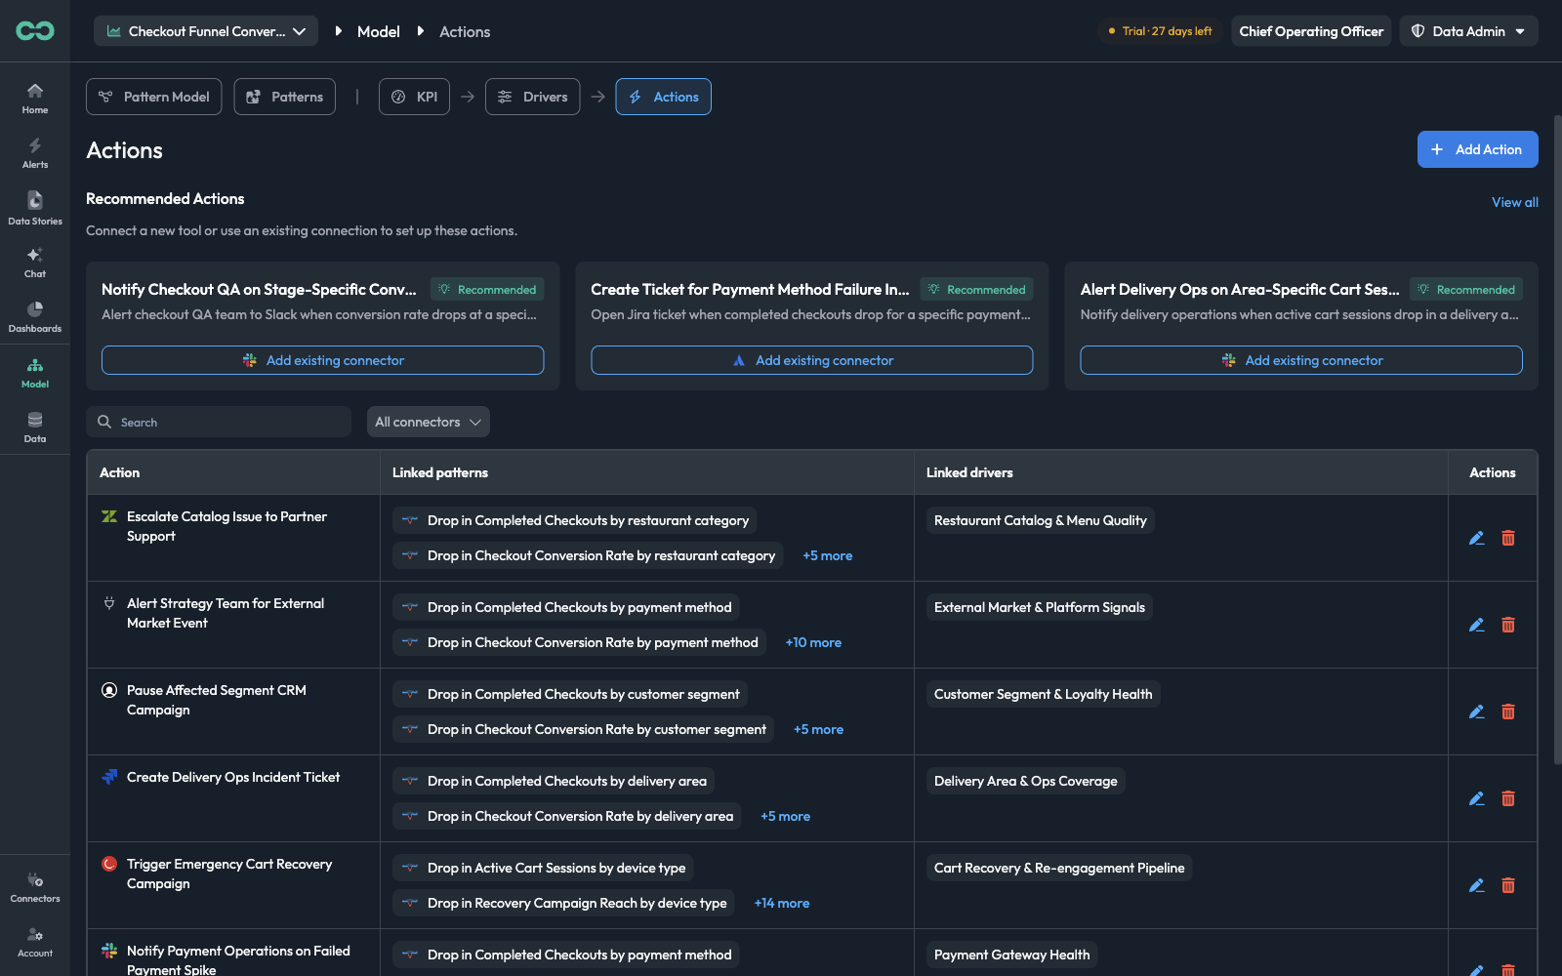This screenshot has height=976, width=1562.
Task: Switch to the Patterns tab
Action: click(284, 97)
